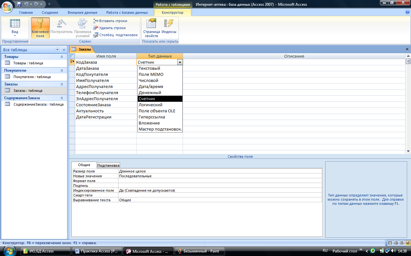Select Заказы : таблица item
Image resolution: width=411 pixels, height=256 pixels.
point(34,91)
